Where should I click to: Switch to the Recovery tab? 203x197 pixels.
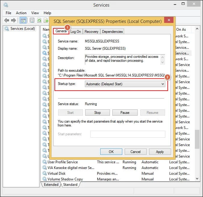tap(91, 32)
